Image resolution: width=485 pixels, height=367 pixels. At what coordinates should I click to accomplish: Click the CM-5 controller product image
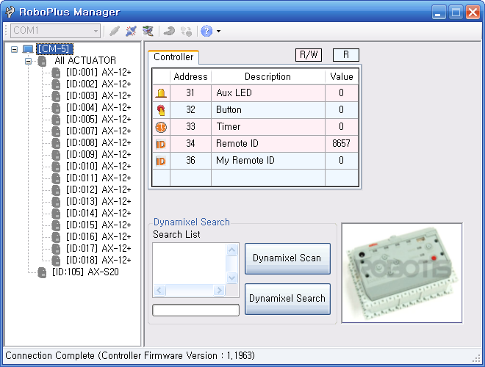click(x=402, y=273)
